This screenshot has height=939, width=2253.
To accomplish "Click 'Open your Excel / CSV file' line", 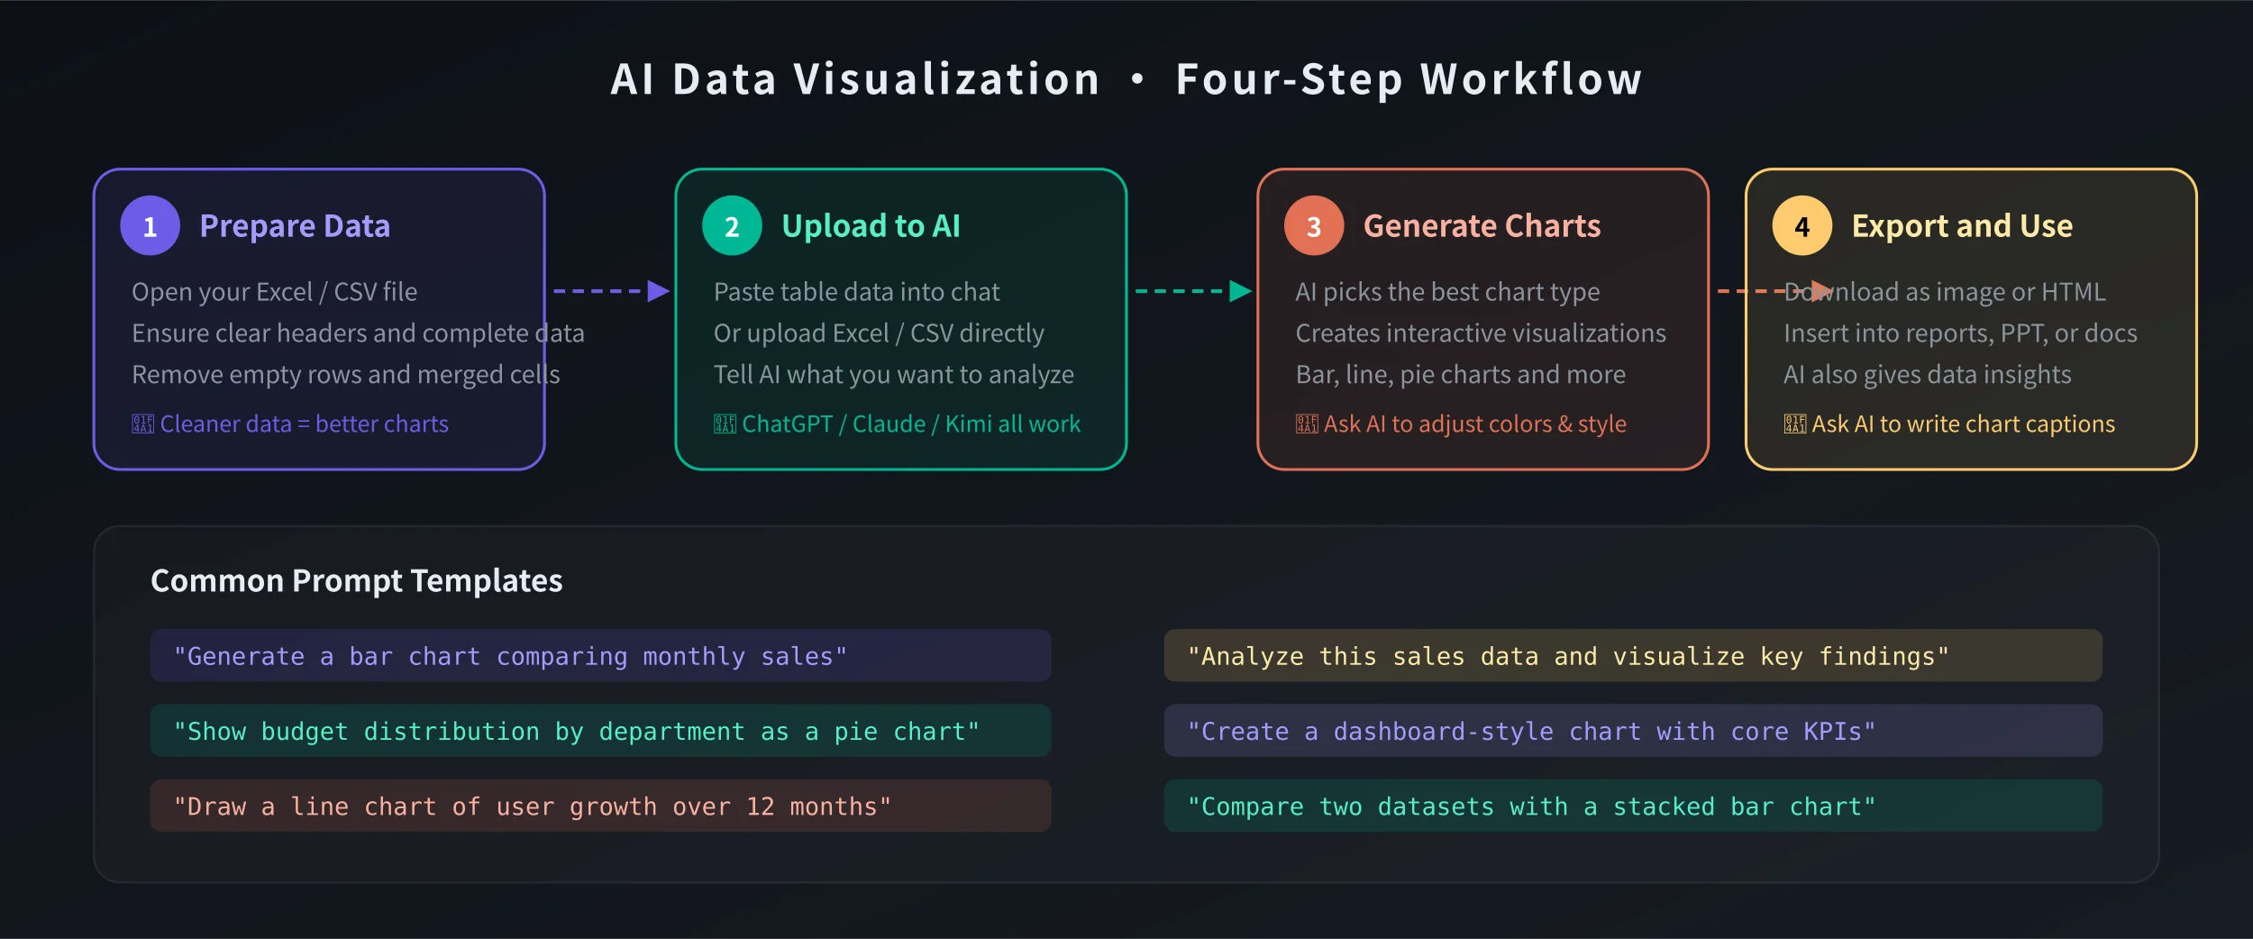I will tap(275, 292).
